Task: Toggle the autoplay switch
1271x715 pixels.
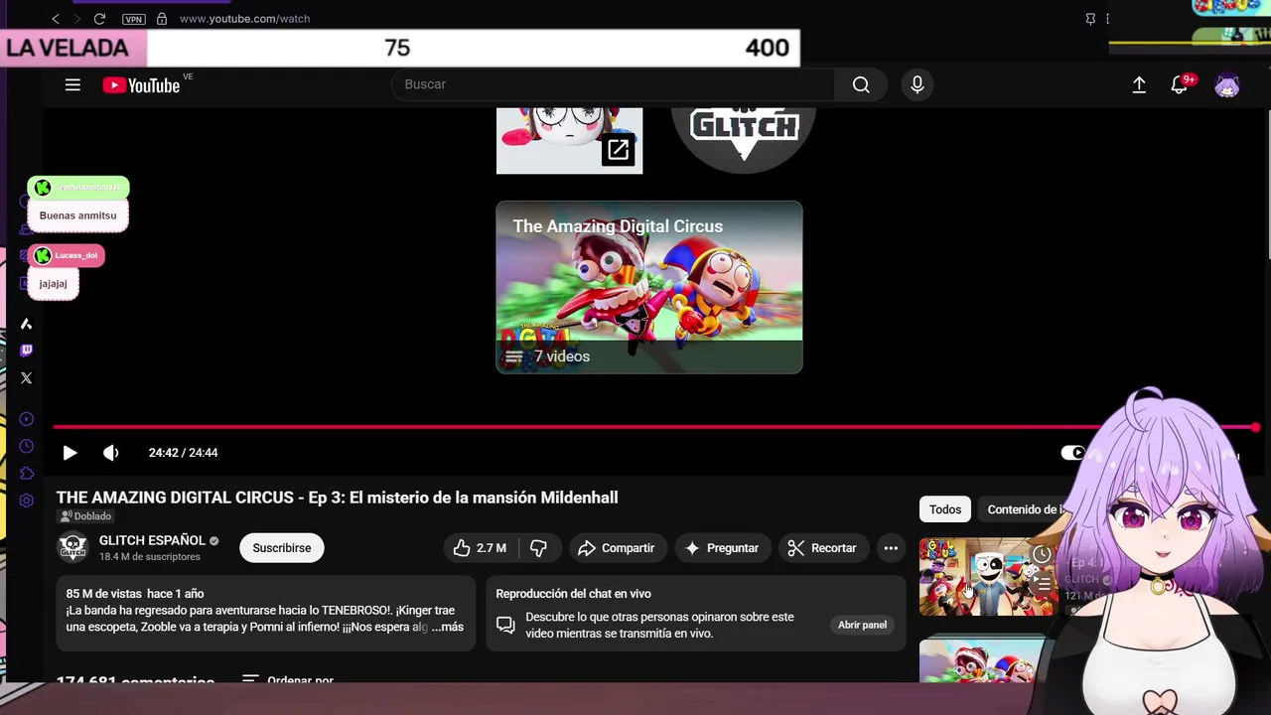Action: [1073, 453]
